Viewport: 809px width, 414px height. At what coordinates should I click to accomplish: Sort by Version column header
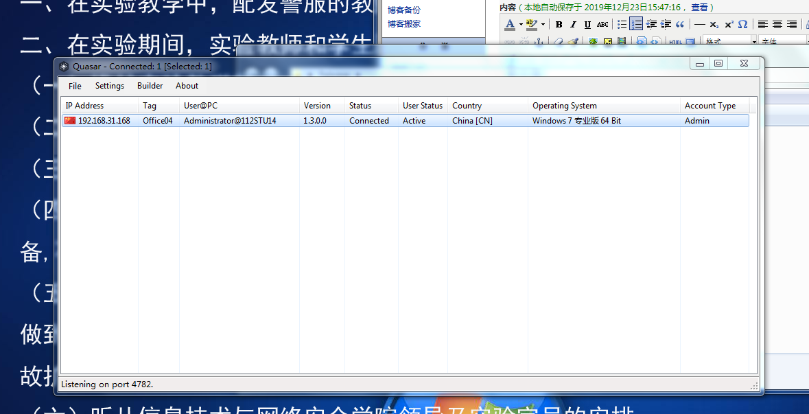(x=322, y=105)
